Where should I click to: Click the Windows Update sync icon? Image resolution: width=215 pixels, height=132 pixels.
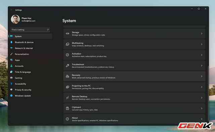click(11, 95)
